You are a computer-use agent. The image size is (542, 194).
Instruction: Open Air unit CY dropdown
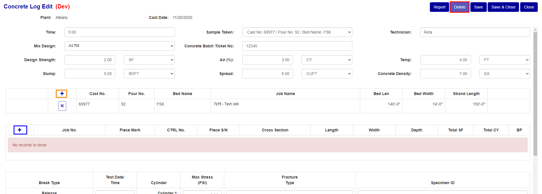coord(327,60)
